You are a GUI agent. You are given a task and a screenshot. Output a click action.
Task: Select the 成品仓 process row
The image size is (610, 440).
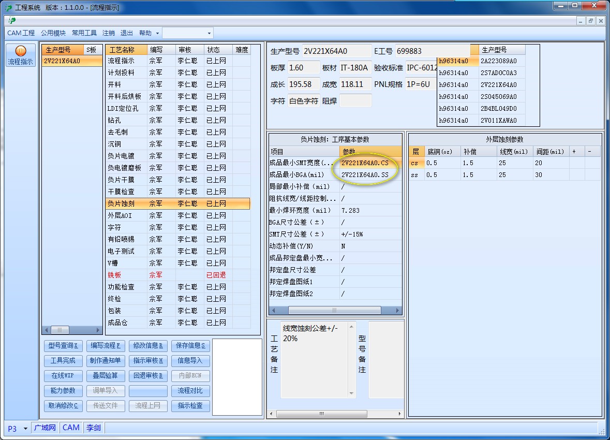point(178,322)
